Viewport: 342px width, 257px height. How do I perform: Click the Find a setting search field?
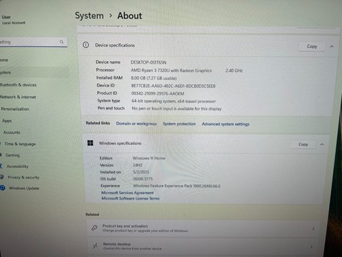pos(34,42)
